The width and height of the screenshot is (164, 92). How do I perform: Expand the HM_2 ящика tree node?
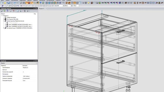click(4, 19)
